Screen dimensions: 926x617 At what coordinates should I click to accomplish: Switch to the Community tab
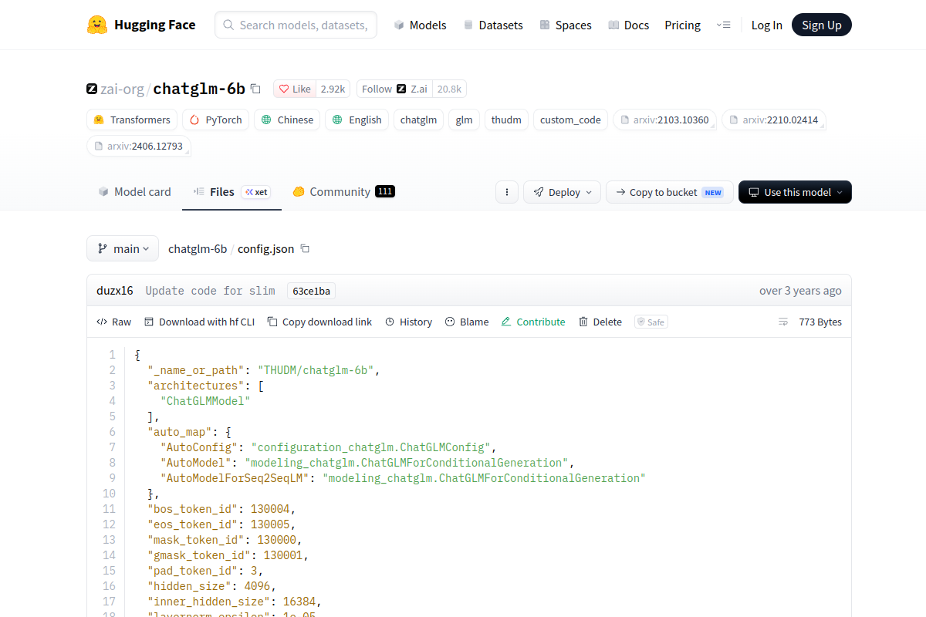[x=343, y=192]
